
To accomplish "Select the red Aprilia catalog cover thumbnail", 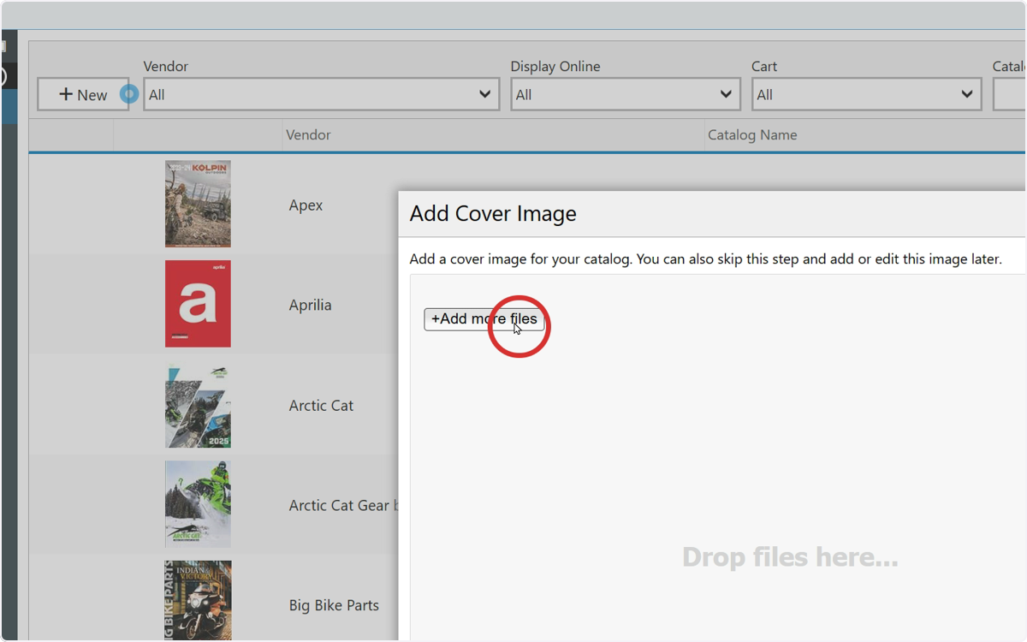I will [198, 304].
